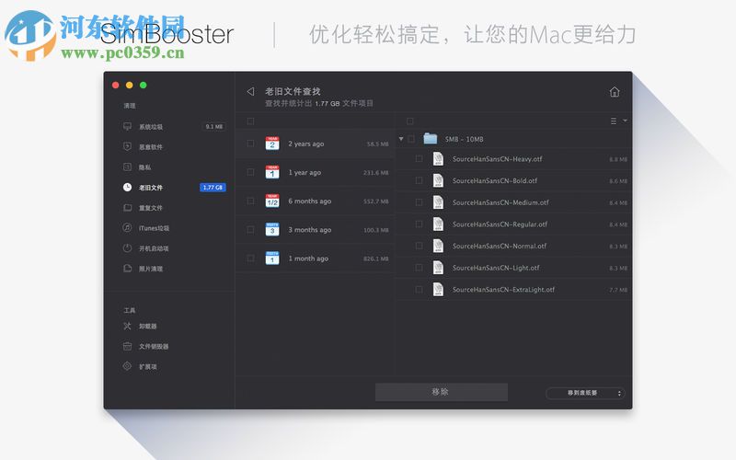Click the SourceHanSansCN-Normal.otf file name
This screenshot has width=736, height=460.
tap(500, 246)
